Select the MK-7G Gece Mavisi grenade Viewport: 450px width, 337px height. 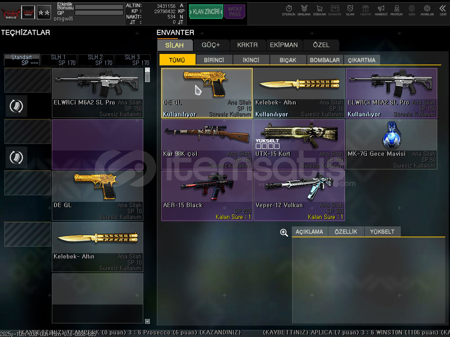coord(392,144)
